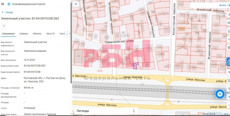Screen dimensions: 230x116
Task: Click the Войти login link
Action: click(x=223, y=5)
